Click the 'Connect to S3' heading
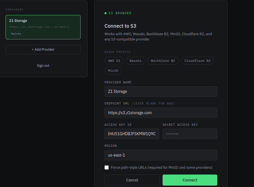 (x=120, y=26)
